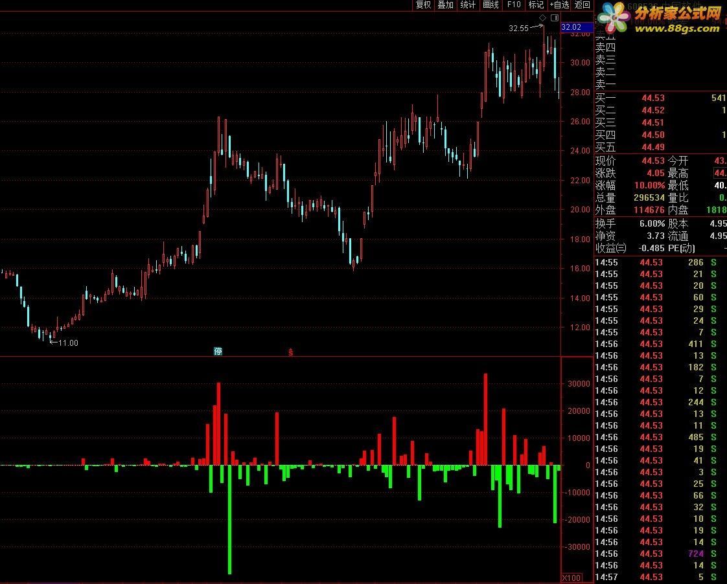Viewport: 727px width, 584px height.
Task: Click the 总量 total volume 296534
Action: (x=649, y=197)
